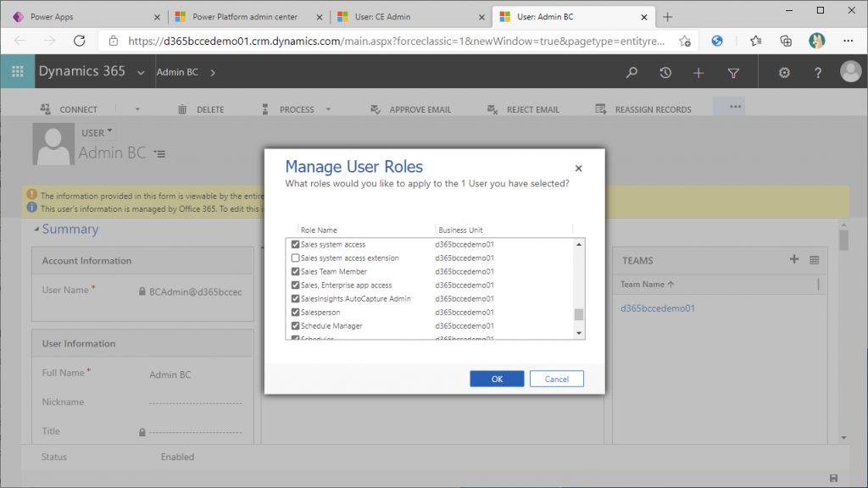This screenshot has width=868, height=488.
Task: Uncheck the Sales Team Member role
Action: 295,271
